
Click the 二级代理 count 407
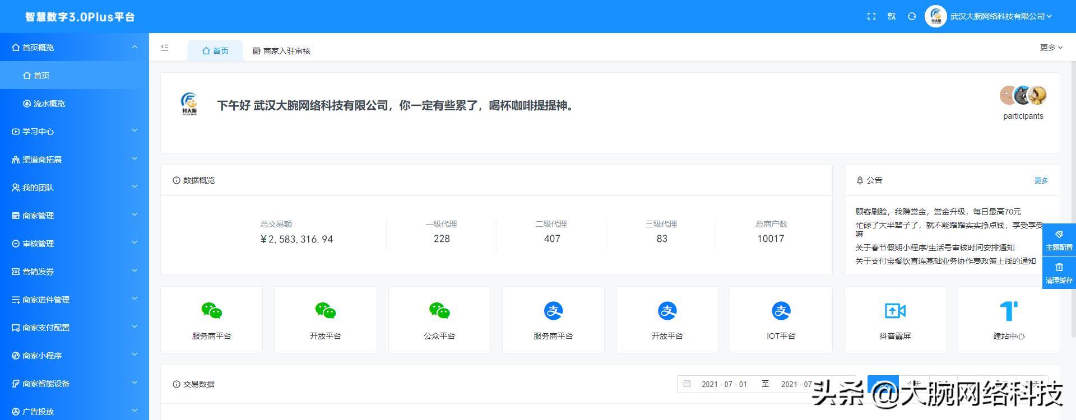click(552, 239)
